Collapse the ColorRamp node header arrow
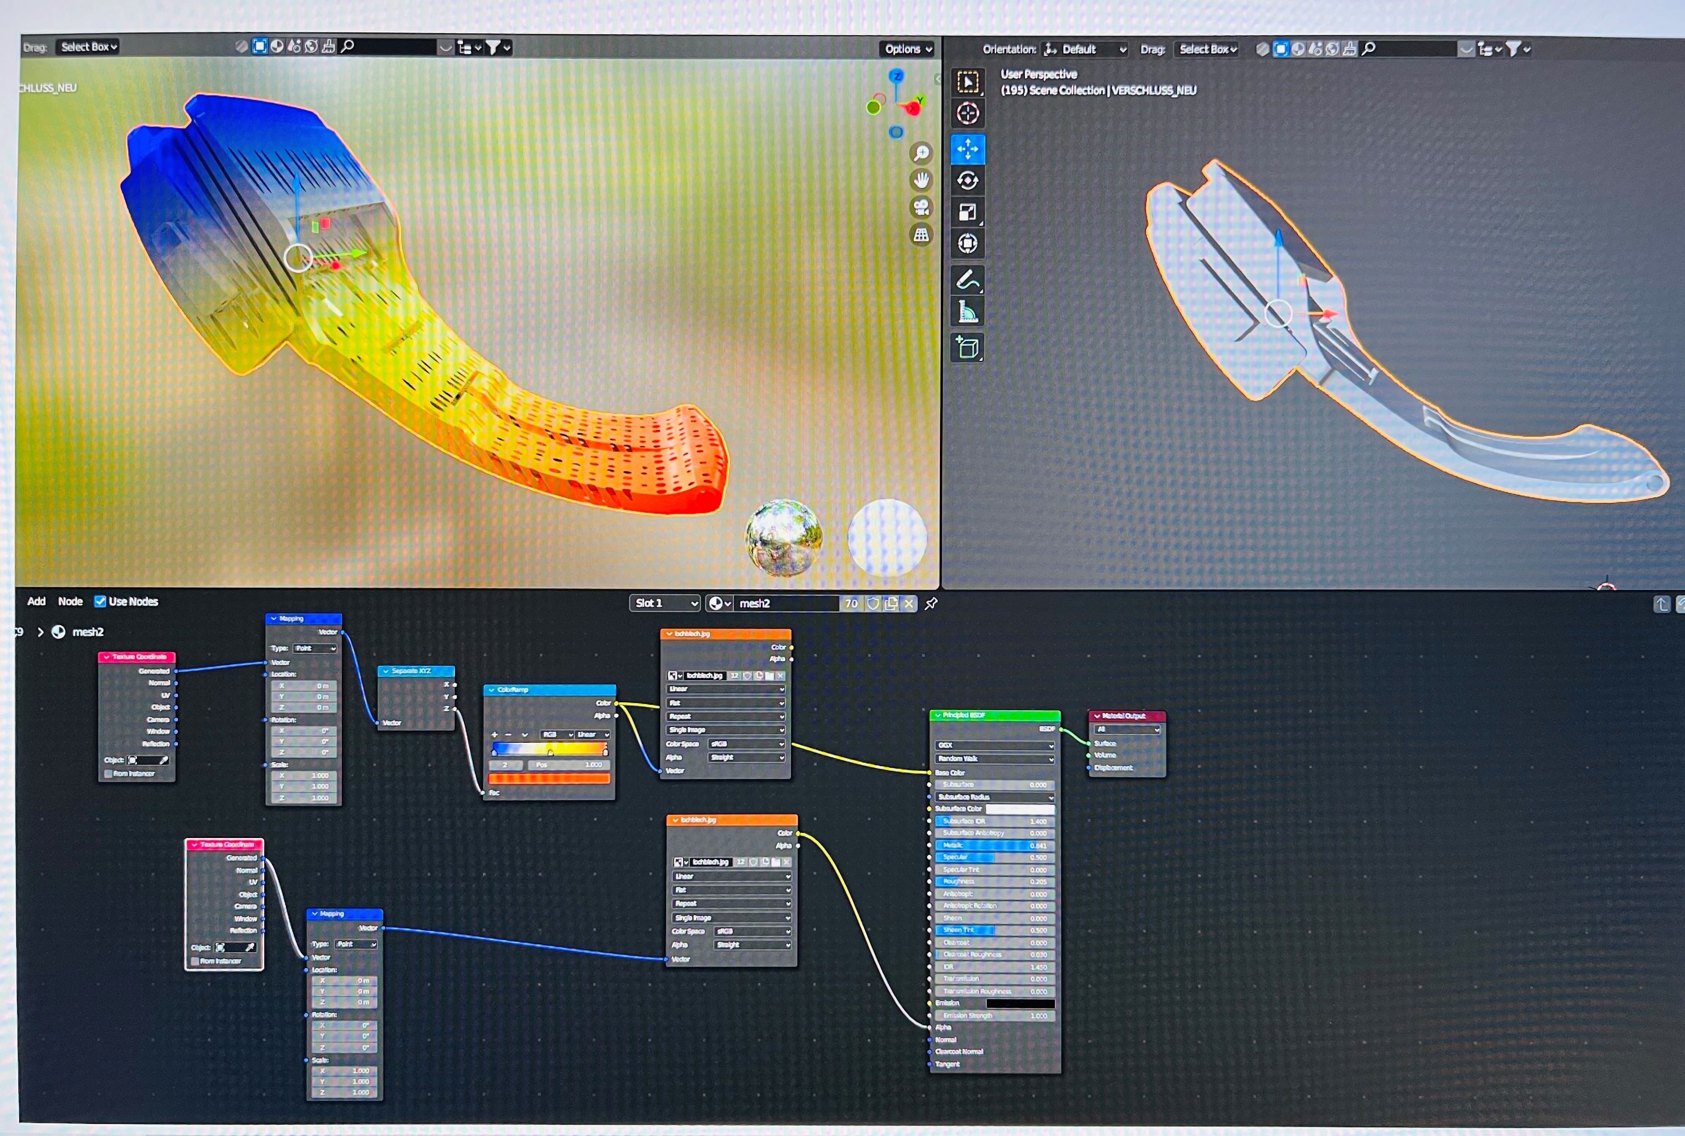The width and height of the screenshot is (1685, 1136). point(491,690)
